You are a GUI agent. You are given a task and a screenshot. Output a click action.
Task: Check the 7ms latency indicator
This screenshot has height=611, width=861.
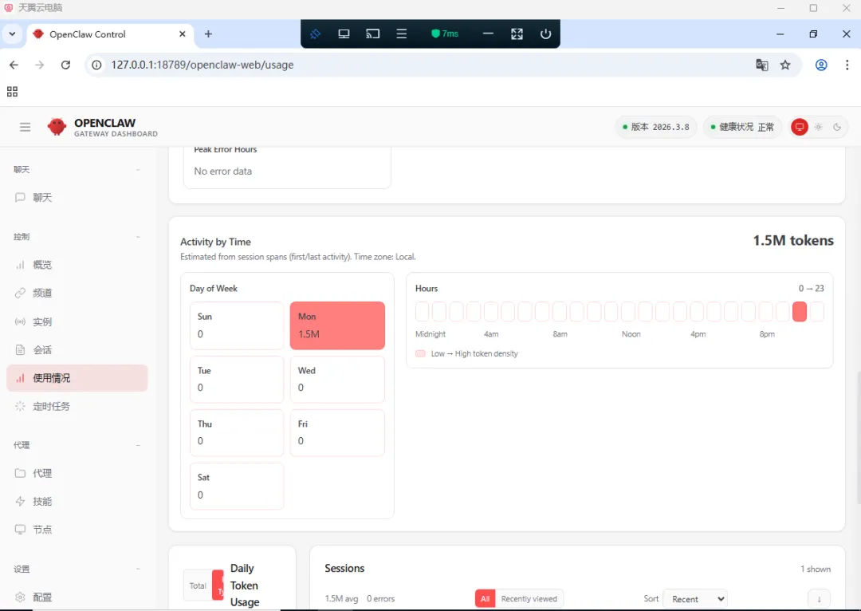(x=445, y=34)
